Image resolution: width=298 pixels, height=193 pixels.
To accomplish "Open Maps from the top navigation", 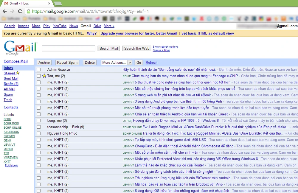I will click(x=36, y=26).
